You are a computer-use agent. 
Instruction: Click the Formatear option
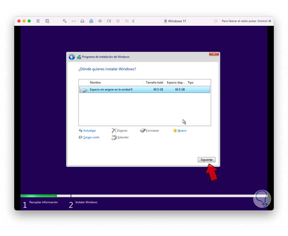pos(150,131)
